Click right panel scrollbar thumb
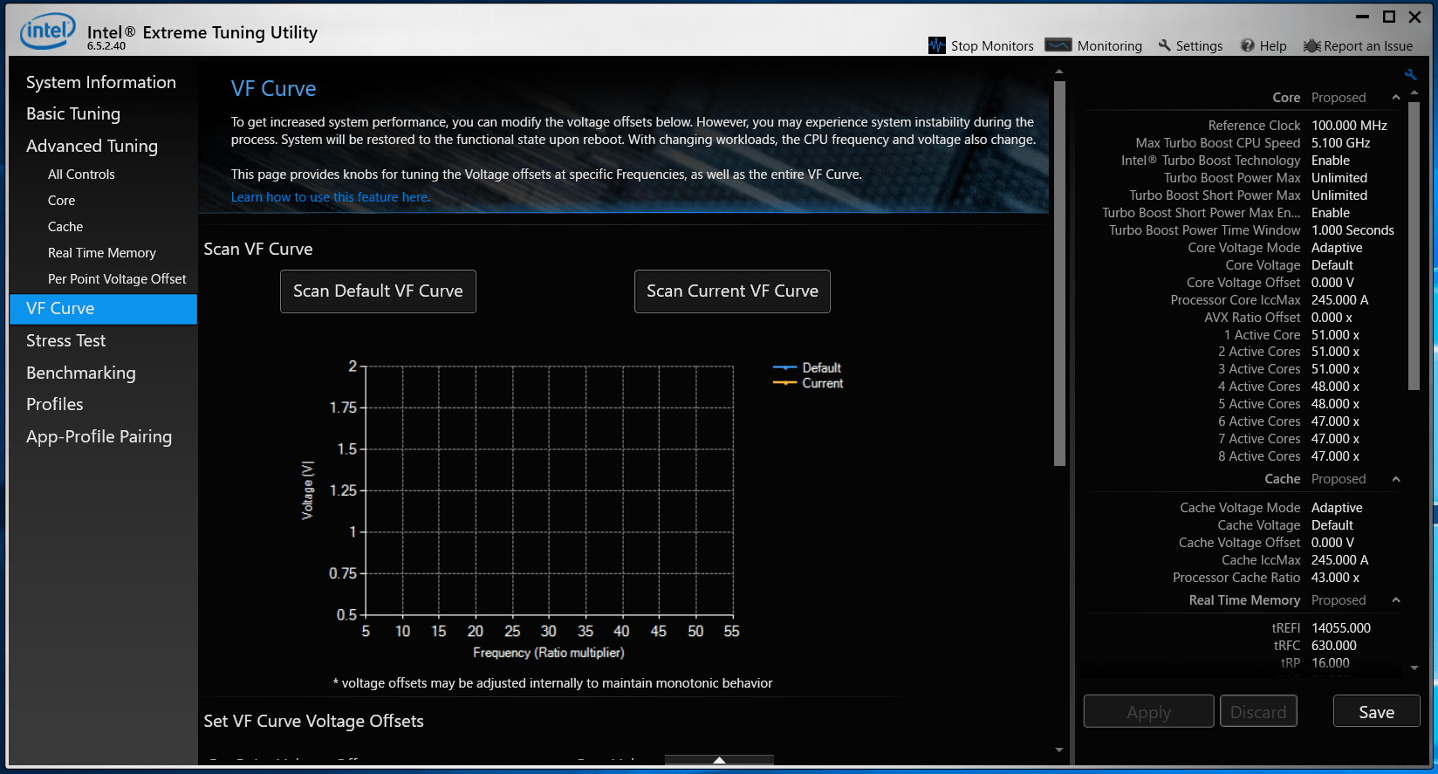The width and height of the screenshot is (1438, 774). (1414, 245)
